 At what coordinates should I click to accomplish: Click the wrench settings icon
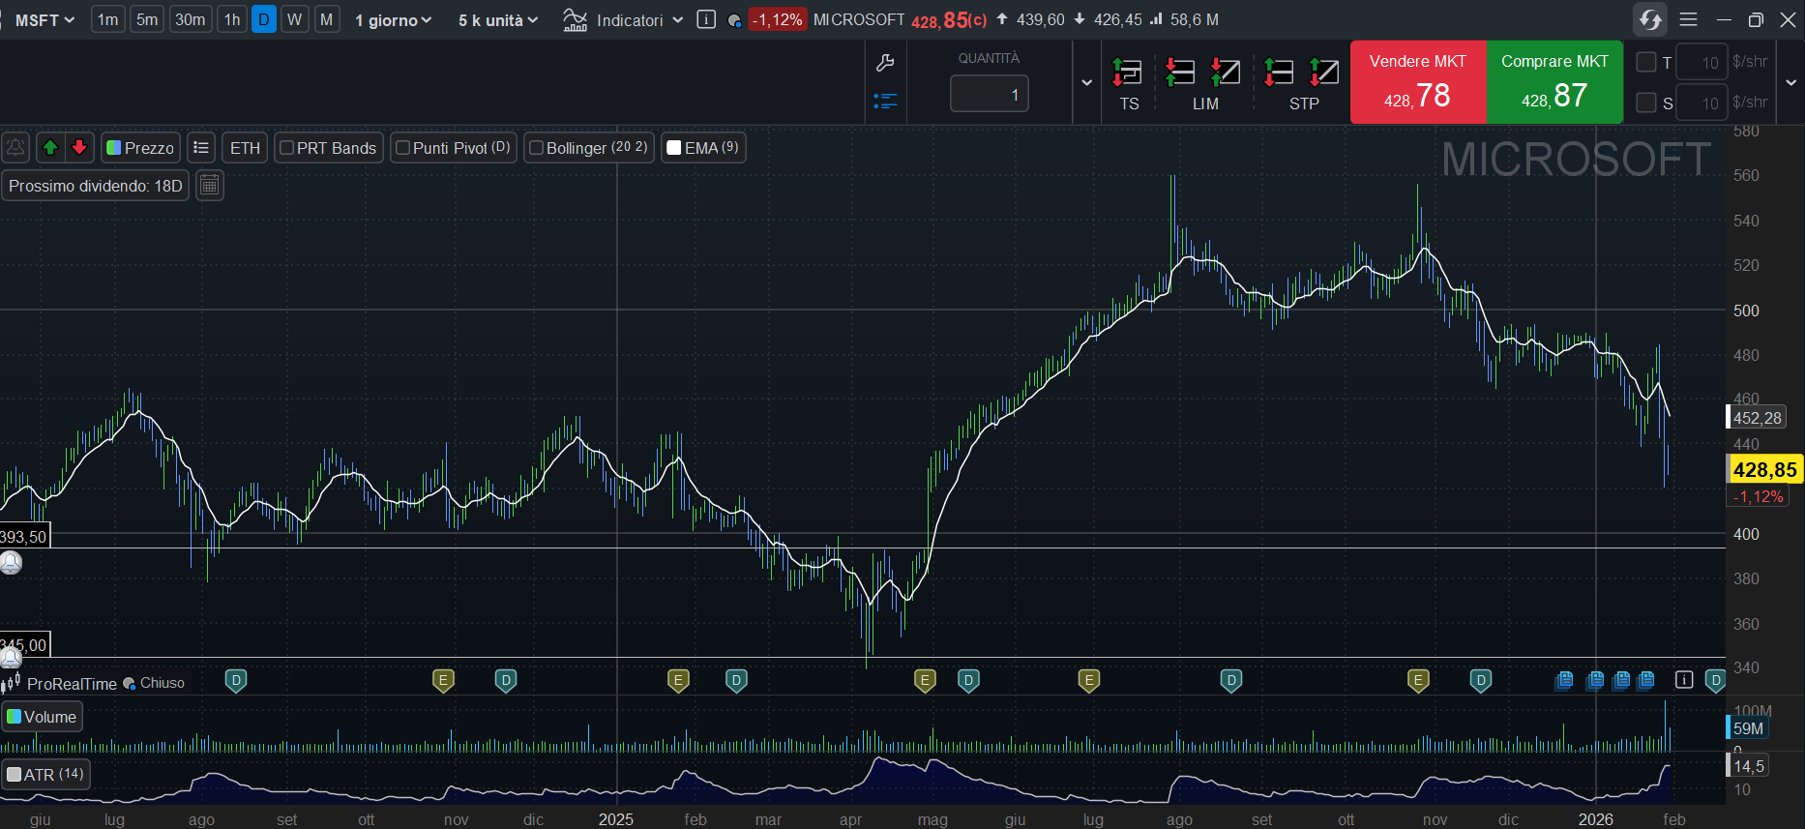coord(884,64)
